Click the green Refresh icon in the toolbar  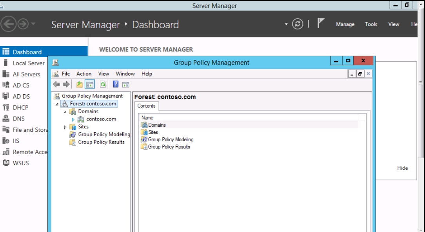click(x=103, y=85)
